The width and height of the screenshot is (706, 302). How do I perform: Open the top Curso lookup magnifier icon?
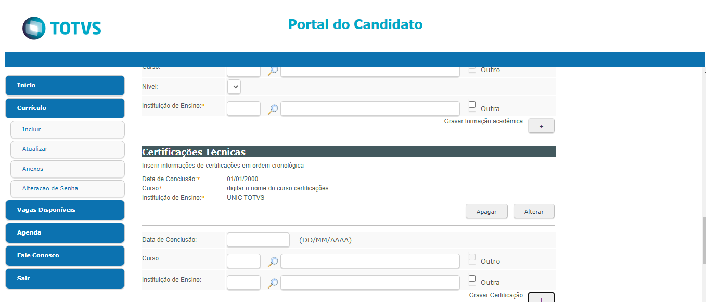pyautogui.click(x=273, y=71)
